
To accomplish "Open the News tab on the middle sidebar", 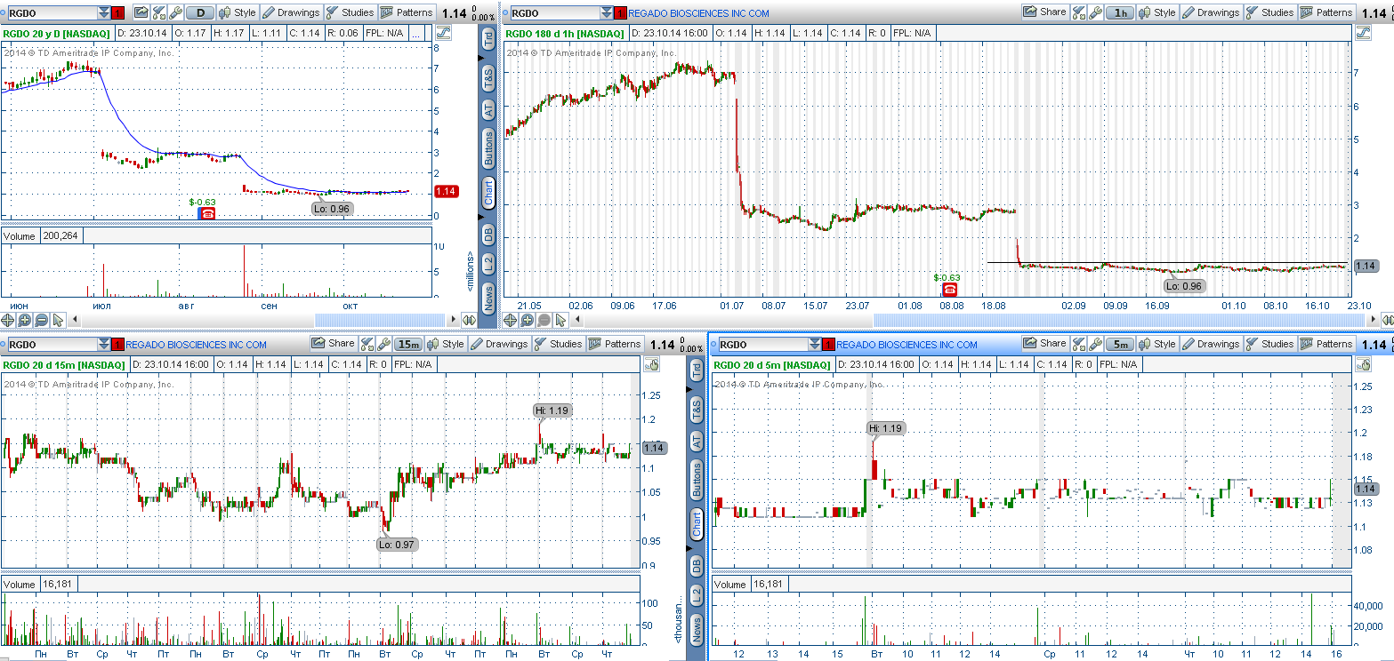I will pos(488,297).
